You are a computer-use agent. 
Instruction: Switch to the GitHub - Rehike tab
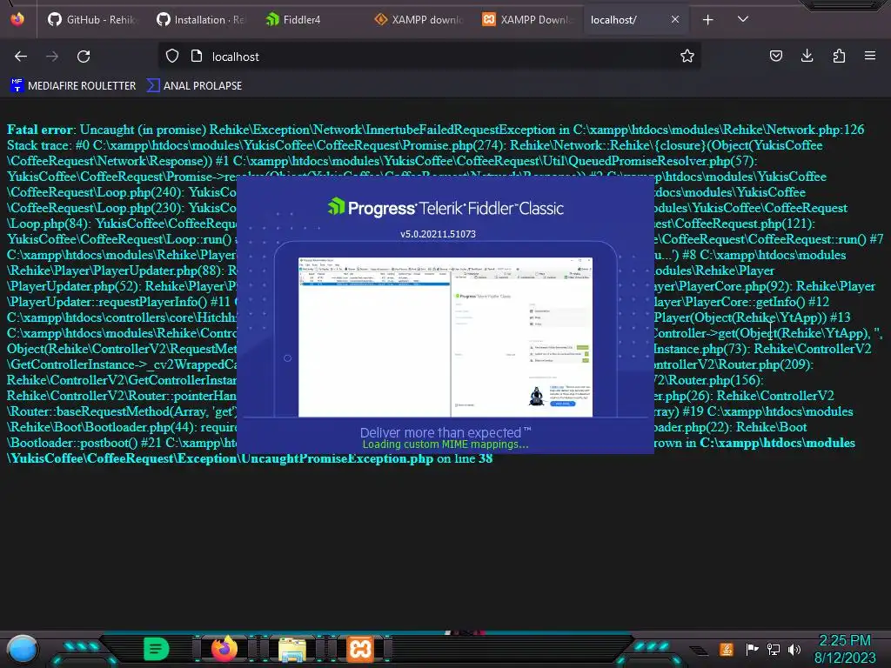92,20
